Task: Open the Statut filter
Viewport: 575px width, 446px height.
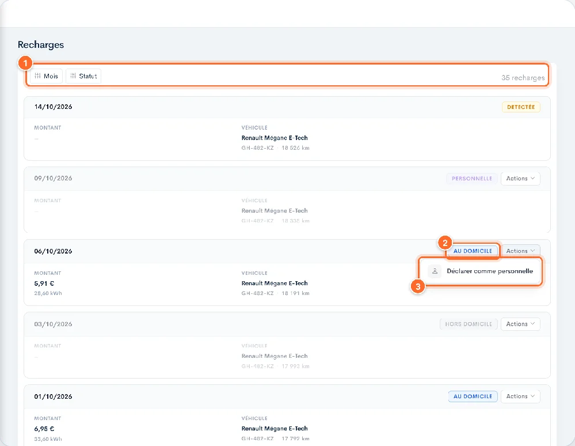Action: pyautogui.click(x=83, y=76)
